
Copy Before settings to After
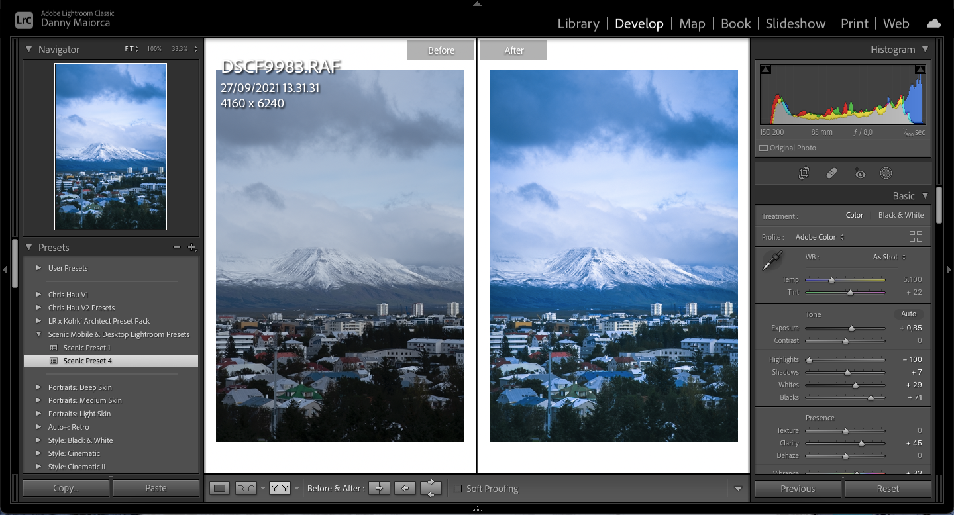tap(380, 489)
